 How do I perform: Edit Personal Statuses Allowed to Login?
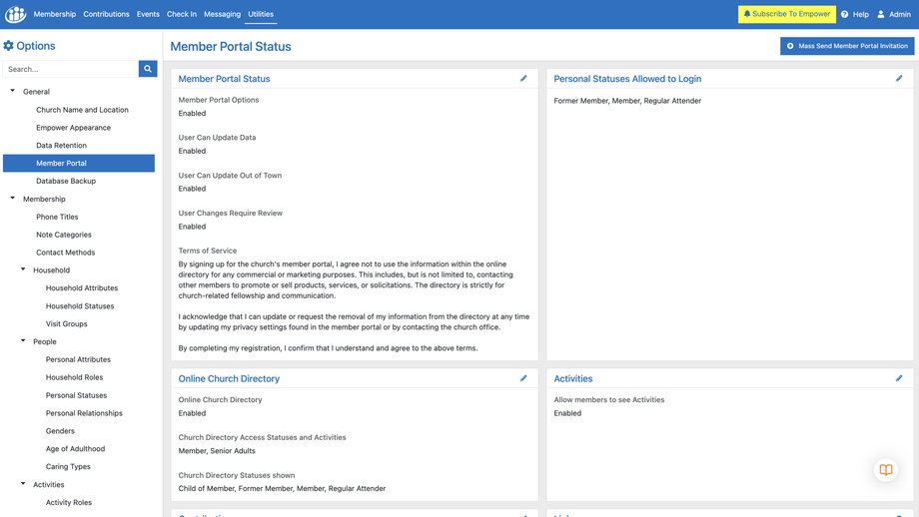[899, 78]
